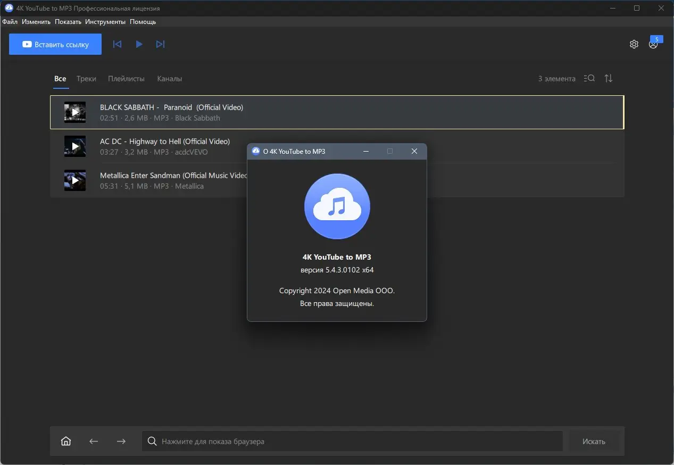674x465 pixels.
Task: Switch to the Плейлисты tab
Action: point(126,79)
